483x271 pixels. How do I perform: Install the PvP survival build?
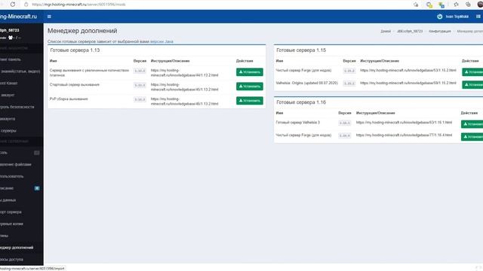[x=250, y=101]
